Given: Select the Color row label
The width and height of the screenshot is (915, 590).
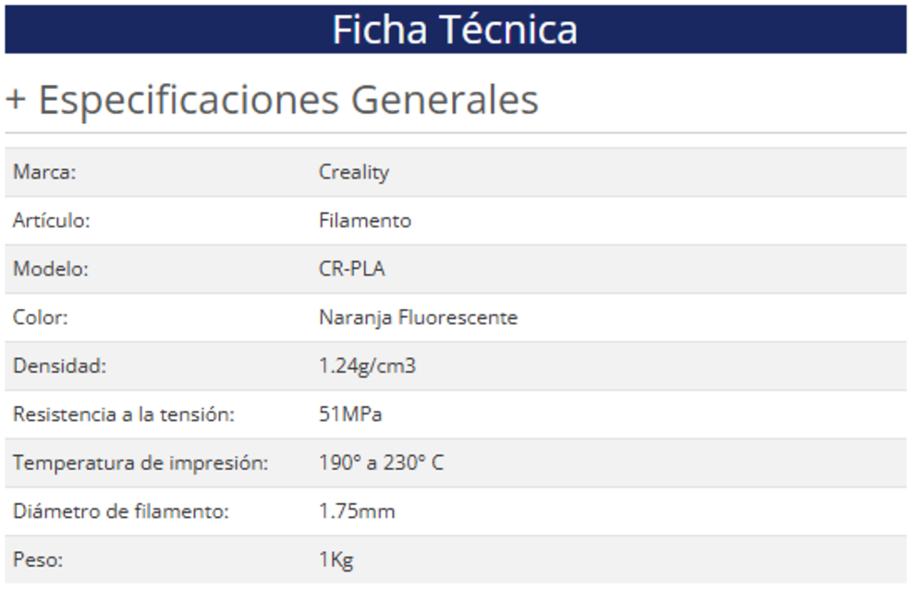Looking at the screenshot, I should click(41, 318).
